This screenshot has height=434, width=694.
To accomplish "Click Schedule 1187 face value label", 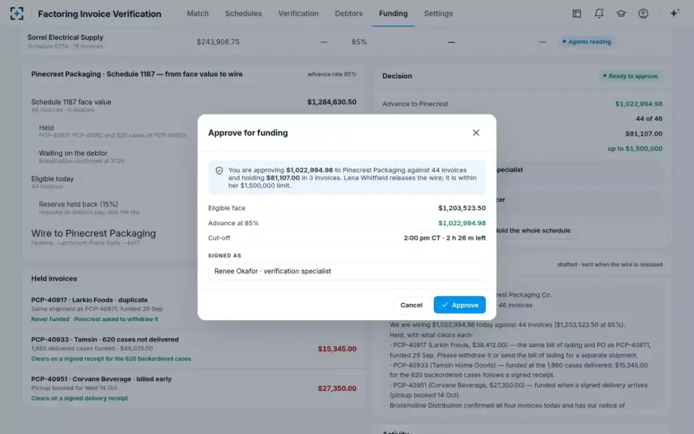I will (x=71, y=102).
